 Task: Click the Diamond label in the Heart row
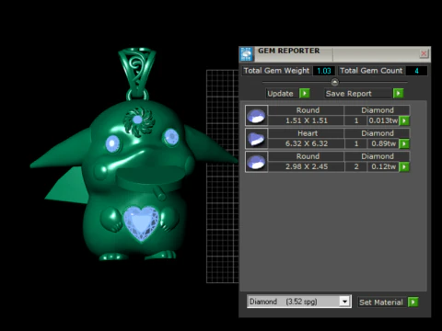tap(378, 133)
